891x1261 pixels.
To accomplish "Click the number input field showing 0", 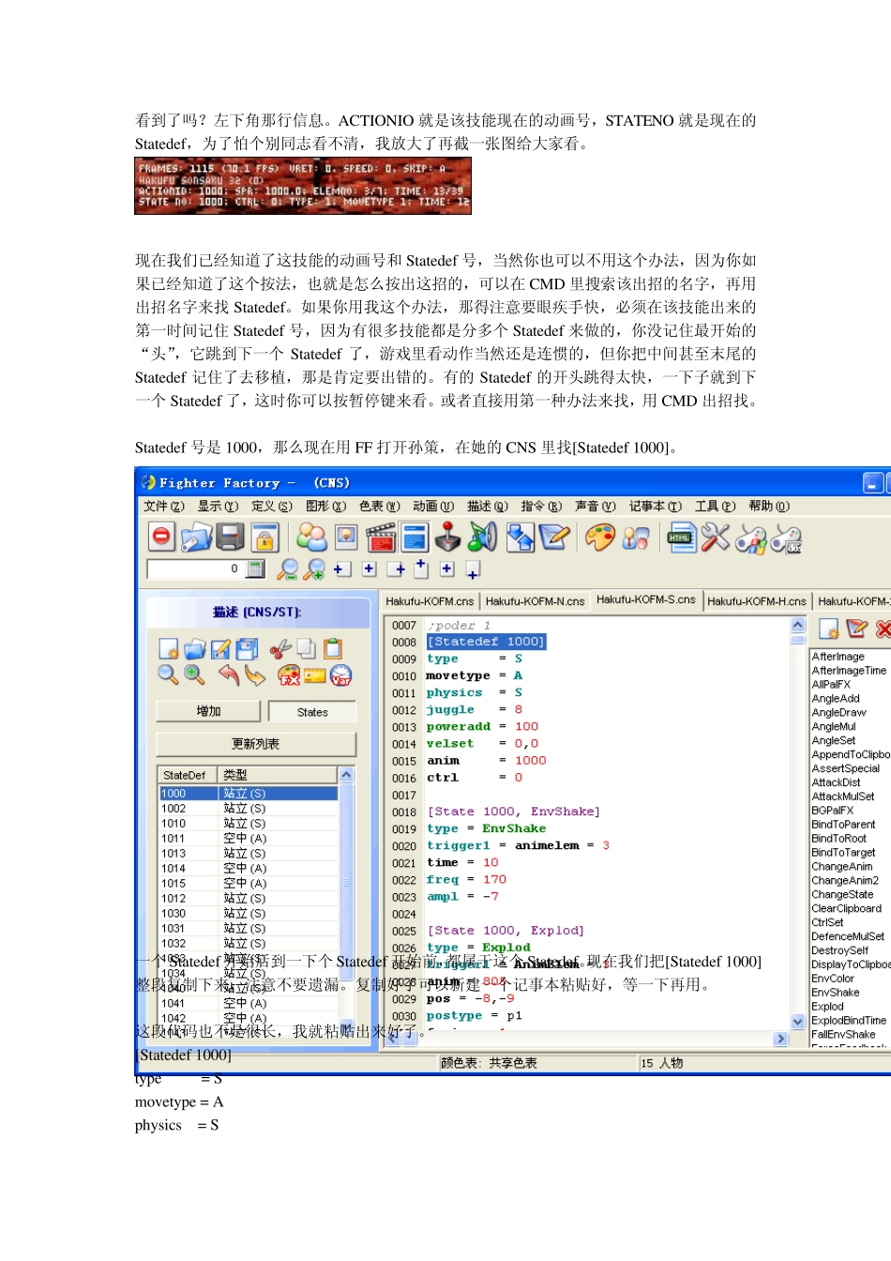I will [x=195, y=569].
